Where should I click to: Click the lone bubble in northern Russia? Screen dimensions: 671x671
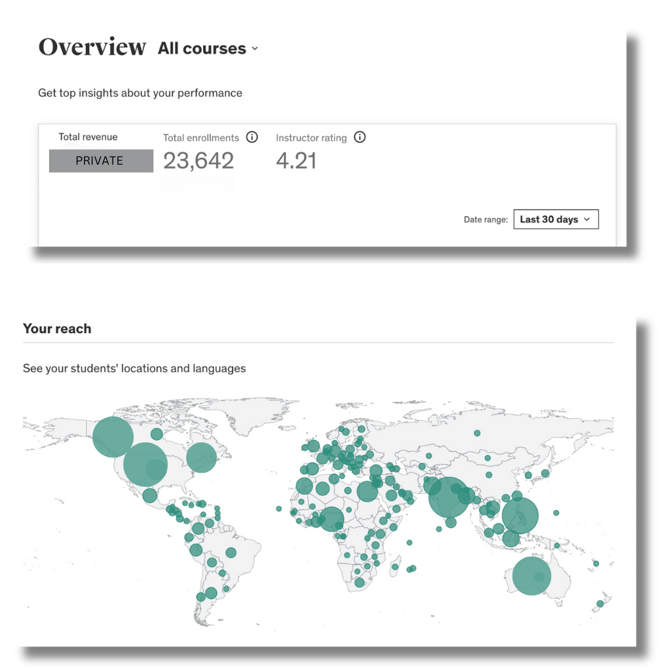coord(477,433)
